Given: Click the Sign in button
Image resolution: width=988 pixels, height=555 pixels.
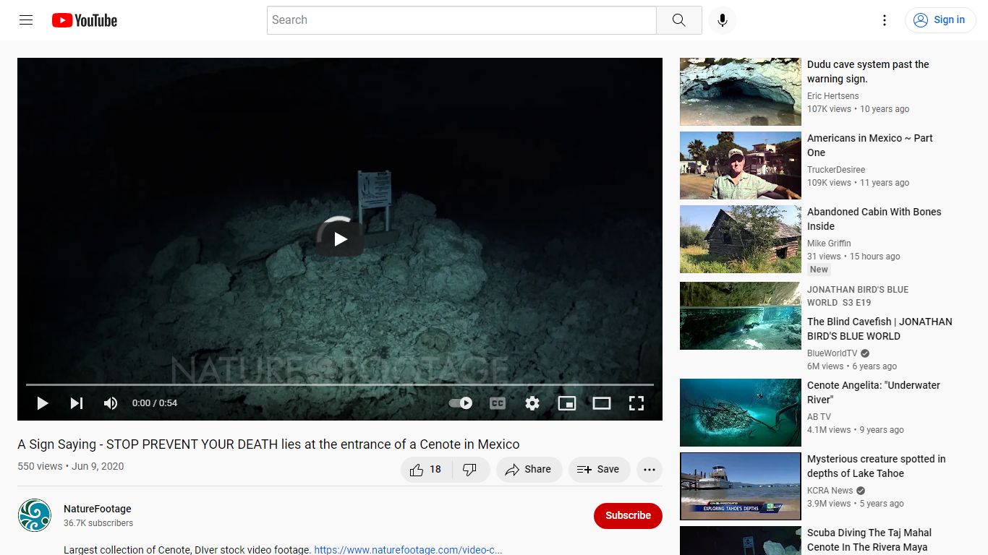Looking at the screenshot, I should [x=940, y=20].
